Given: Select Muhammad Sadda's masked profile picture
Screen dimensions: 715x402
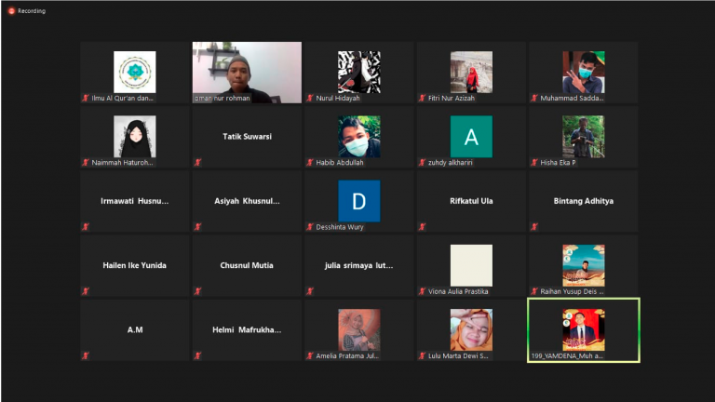Looking at the screenshot, I should [583, 72].
